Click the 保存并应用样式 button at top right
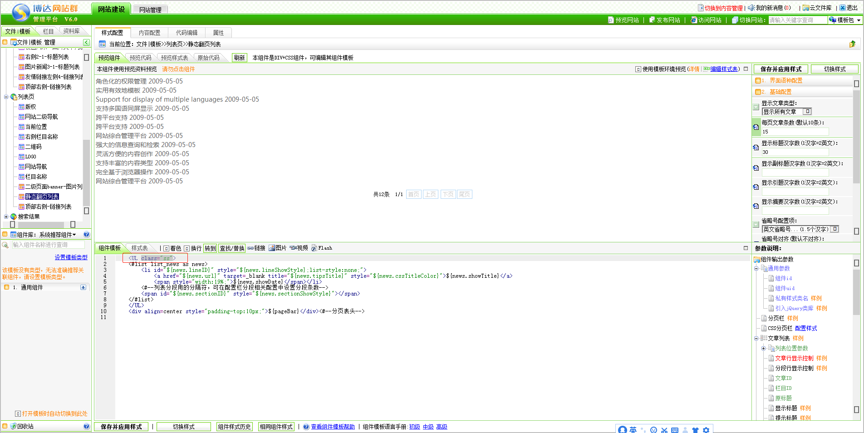Viewport: 864px width, 433px height. (x=781, y=69)
